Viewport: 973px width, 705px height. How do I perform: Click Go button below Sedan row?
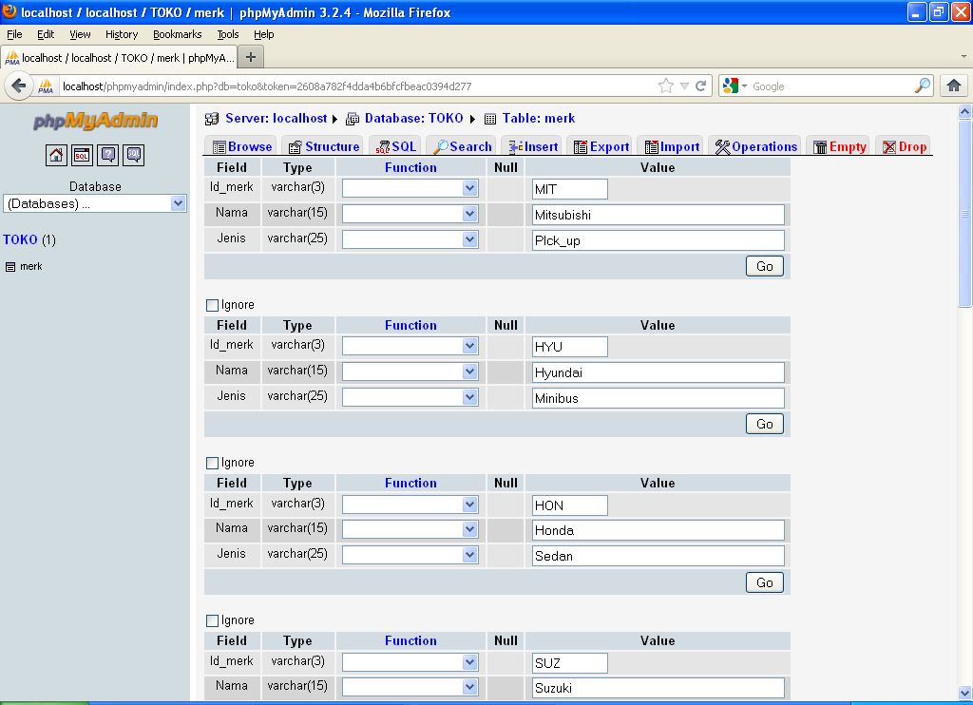click(765, 582)
